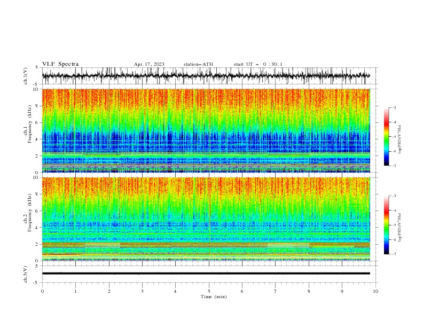
Task: Click the '6' kHz tick on ch.1 frequency axis
Action: coord(38,123)
